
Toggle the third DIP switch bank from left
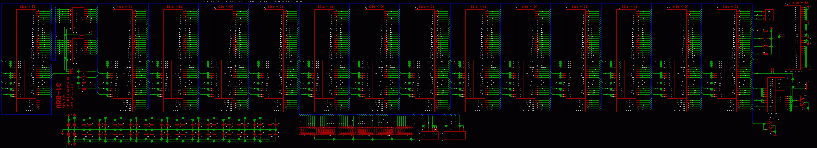(x=346, y=131)
